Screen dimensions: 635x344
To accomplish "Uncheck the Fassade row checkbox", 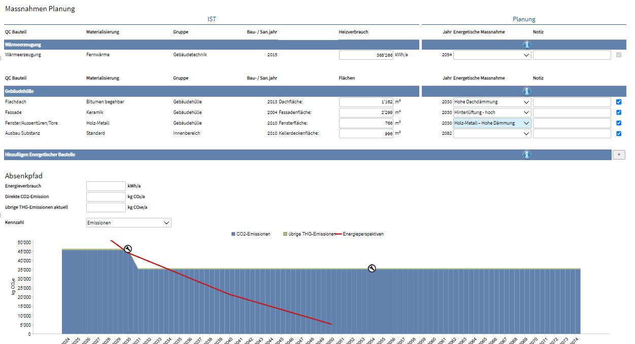I will [618, 112].
